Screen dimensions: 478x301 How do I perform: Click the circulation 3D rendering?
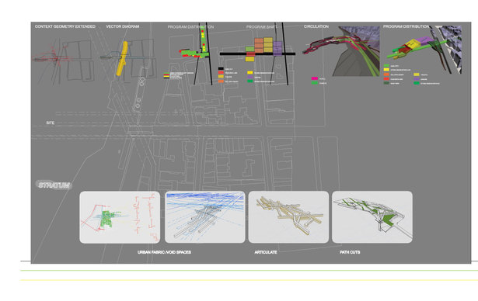click(341, 51)
